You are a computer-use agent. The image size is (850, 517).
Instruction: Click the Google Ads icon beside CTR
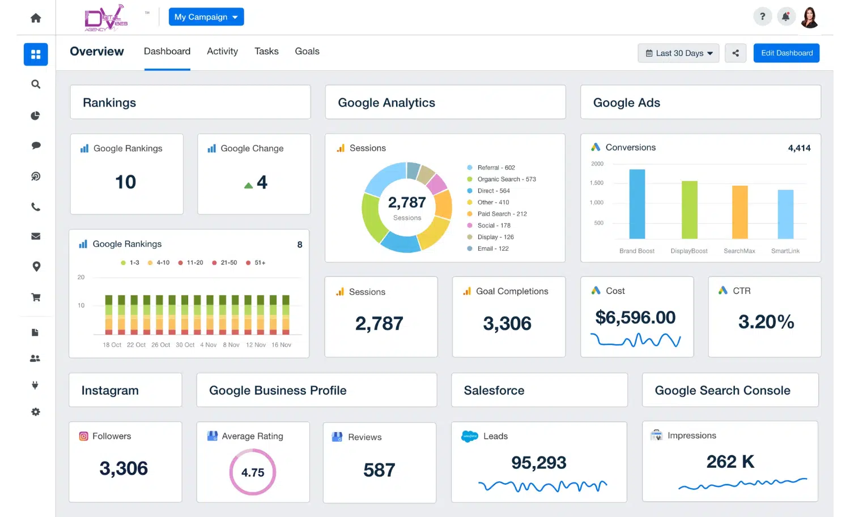[722, 290]
